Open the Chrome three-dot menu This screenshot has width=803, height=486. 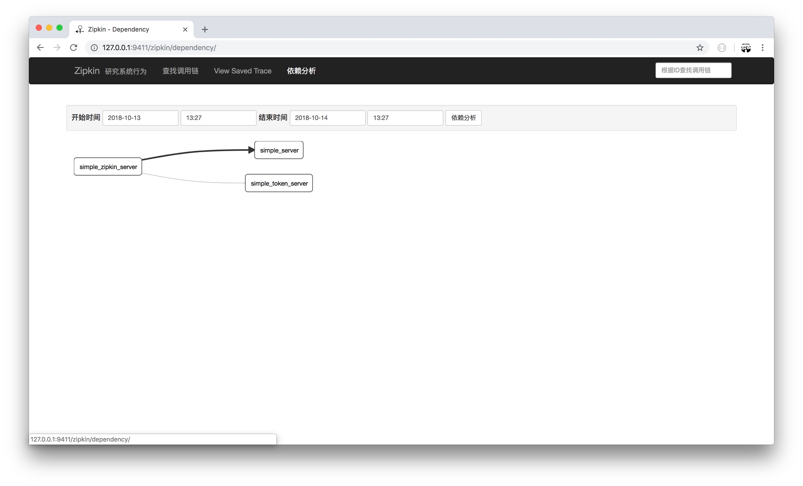[763, 48]
